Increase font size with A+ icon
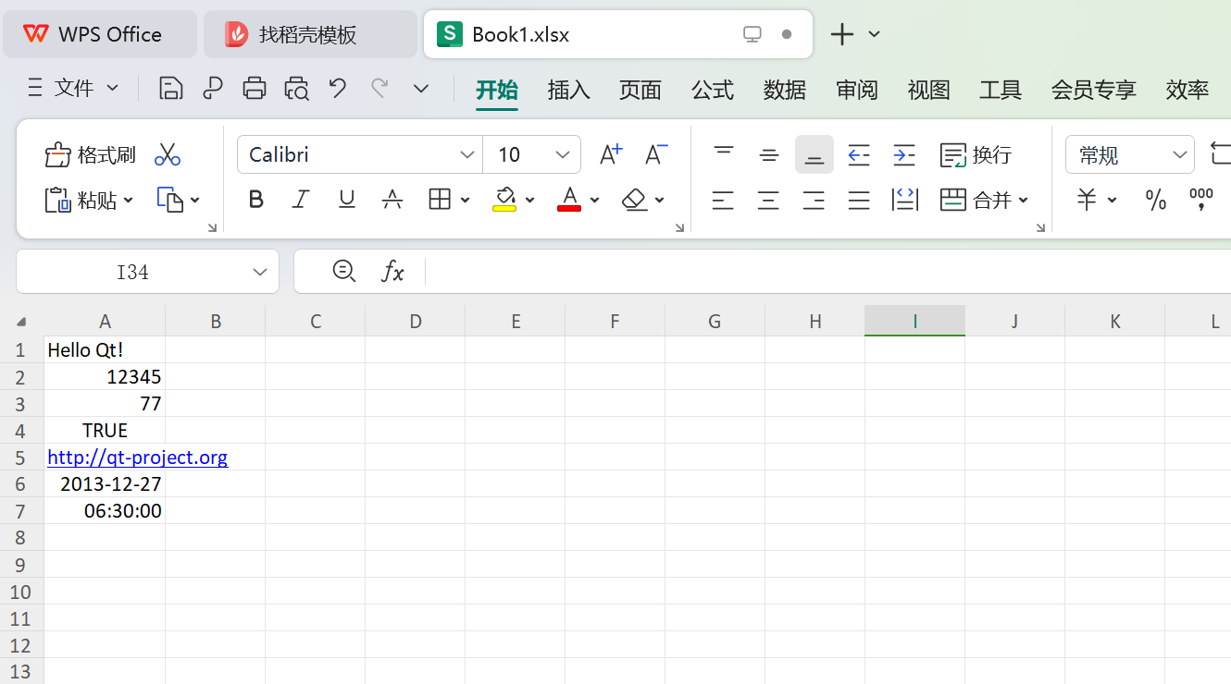This screenshot has width=1231, height=684. 611,154
